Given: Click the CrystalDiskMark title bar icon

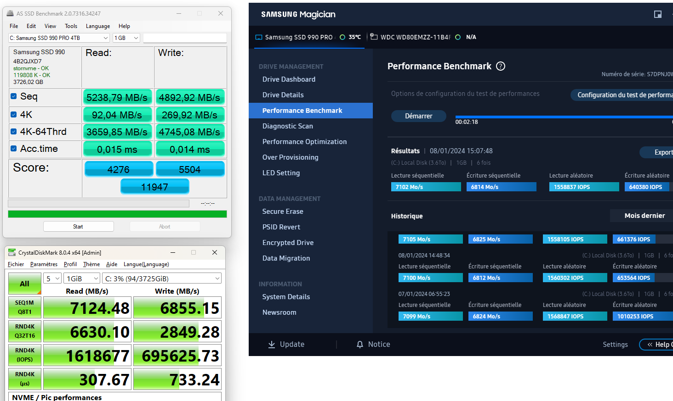Looking at the screenshot, I should (x=12, y=252).
